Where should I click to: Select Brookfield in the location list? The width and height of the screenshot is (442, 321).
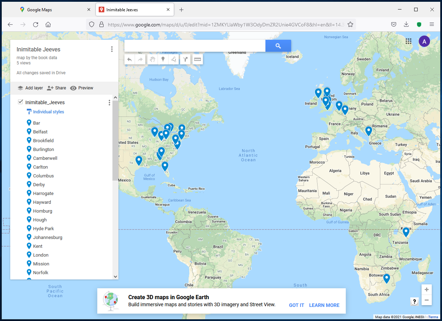tap(43, 140)
